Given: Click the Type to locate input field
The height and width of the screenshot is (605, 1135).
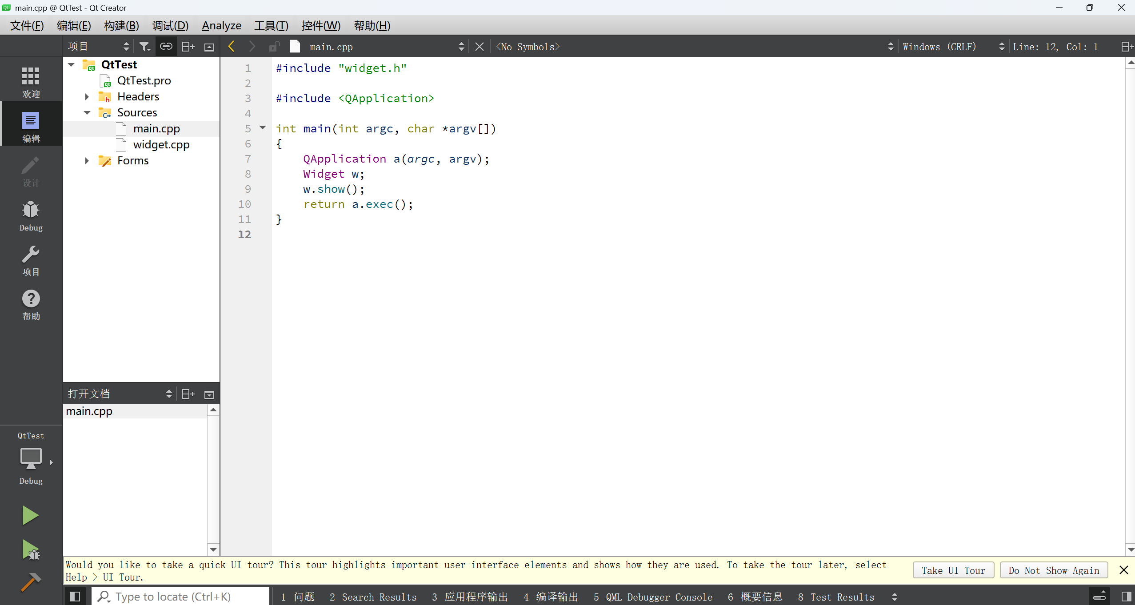Looking at the screenshot, I should tap(181, 597).
